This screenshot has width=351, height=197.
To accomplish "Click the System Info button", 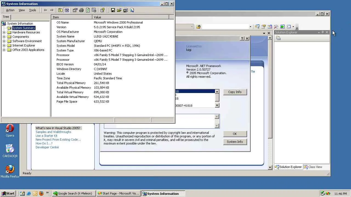I will 235,142.
